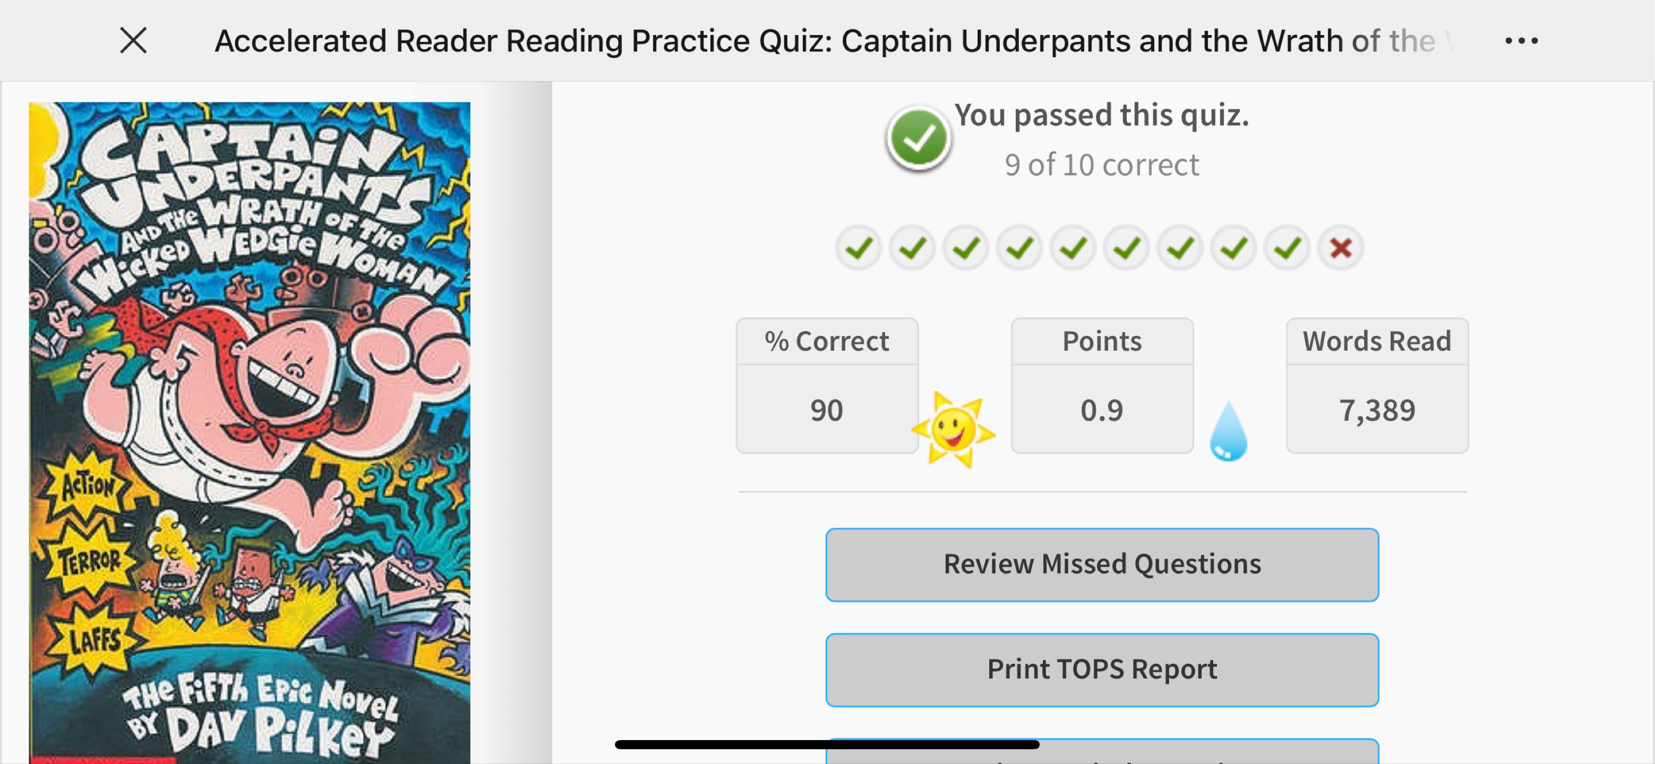This screenshot has width=1655, height=764.
Task: Tap the % Correct score box
Action: pos(827,385)
